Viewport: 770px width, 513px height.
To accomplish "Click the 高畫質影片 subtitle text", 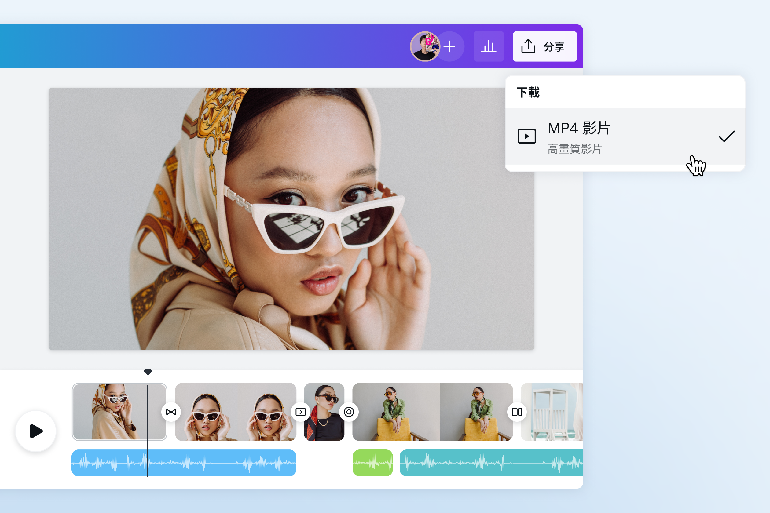I will 575,149.
